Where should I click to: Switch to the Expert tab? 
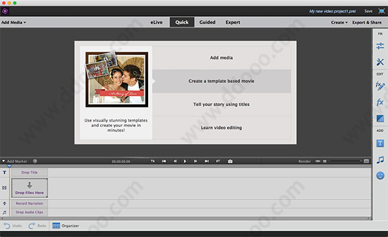(233, 22)
